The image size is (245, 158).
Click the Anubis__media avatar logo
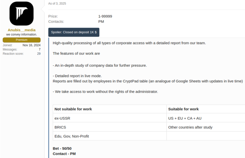point(21,14)
